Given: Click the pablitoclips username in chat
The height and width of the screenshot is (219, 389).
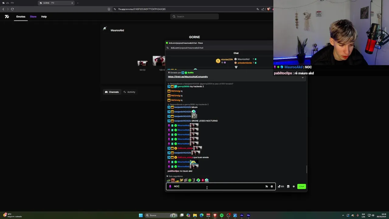Looking at the screenshot, I should (173, 171).
